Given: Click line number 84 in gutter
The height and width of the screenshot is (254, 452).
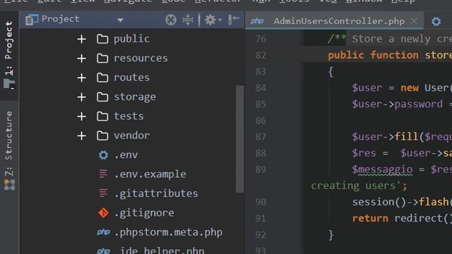Looking at the screenshot, I should (x=261, y=87).
